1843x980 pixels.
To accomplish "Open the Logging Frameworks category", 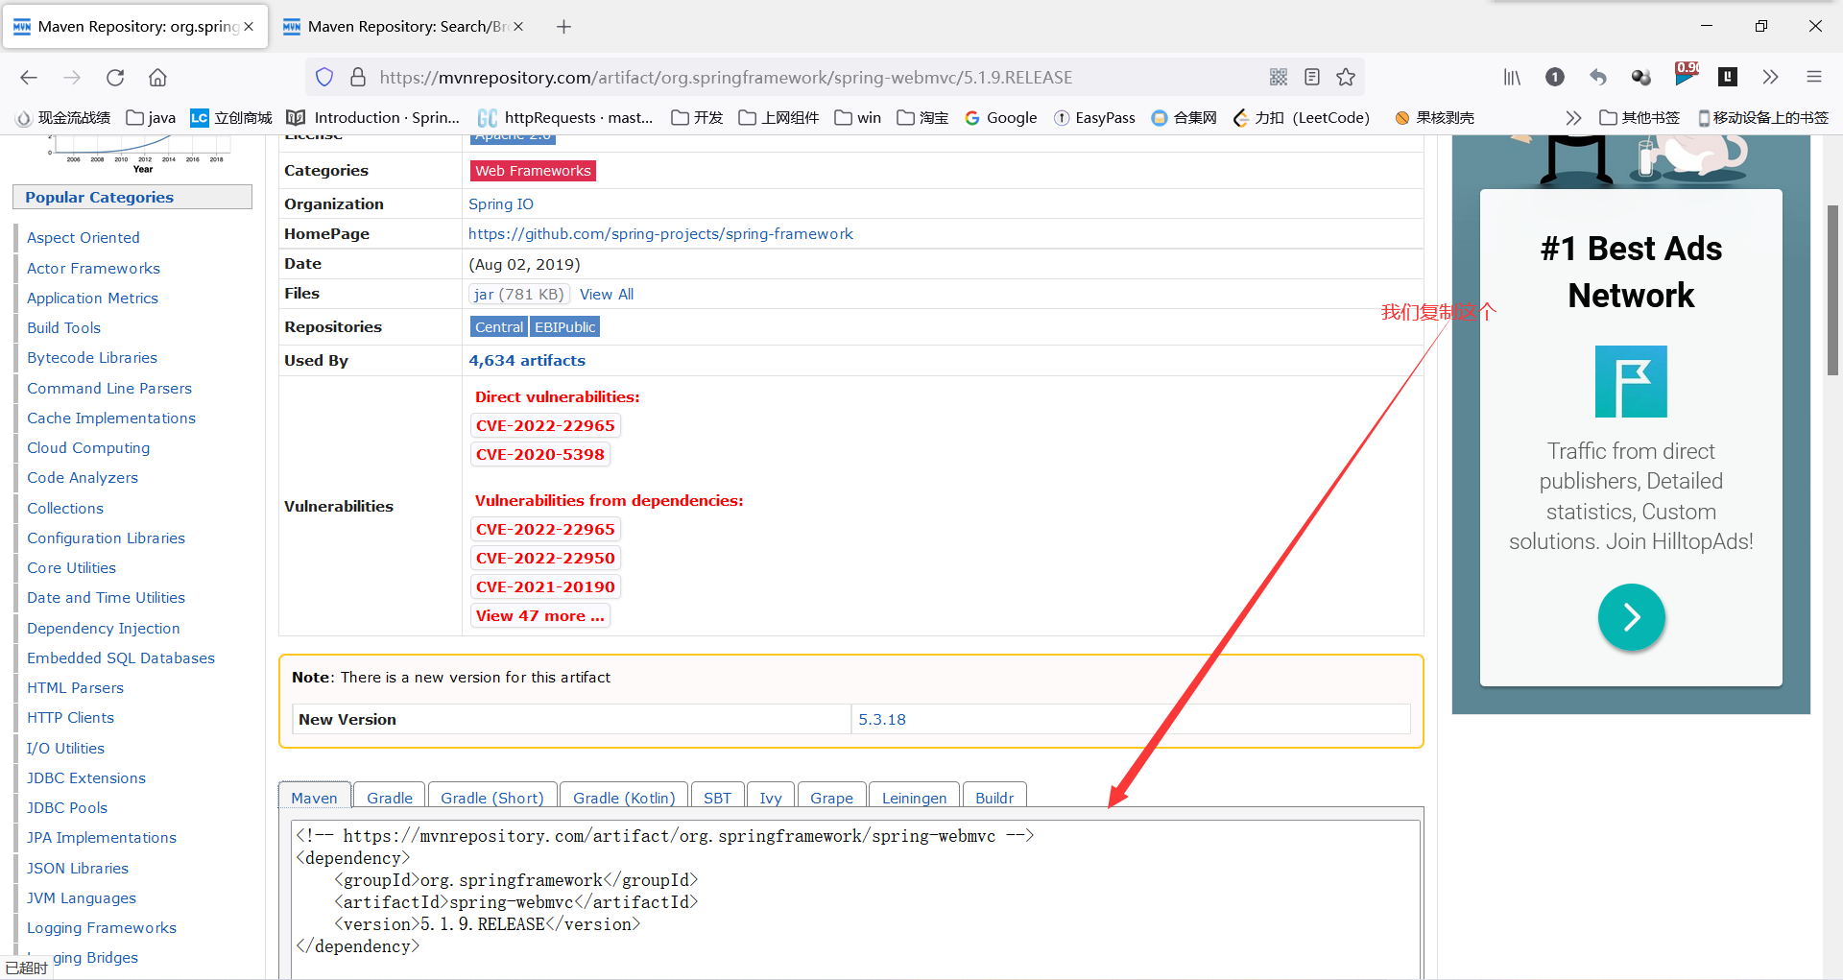I will click(102, 928).
